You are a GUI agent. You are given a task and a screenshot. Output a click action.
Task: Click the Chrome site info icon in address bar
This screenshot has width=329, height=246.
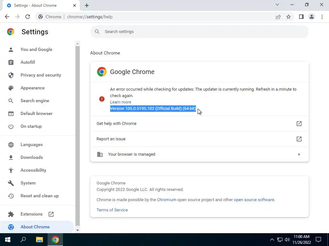[x=40, y=17]
